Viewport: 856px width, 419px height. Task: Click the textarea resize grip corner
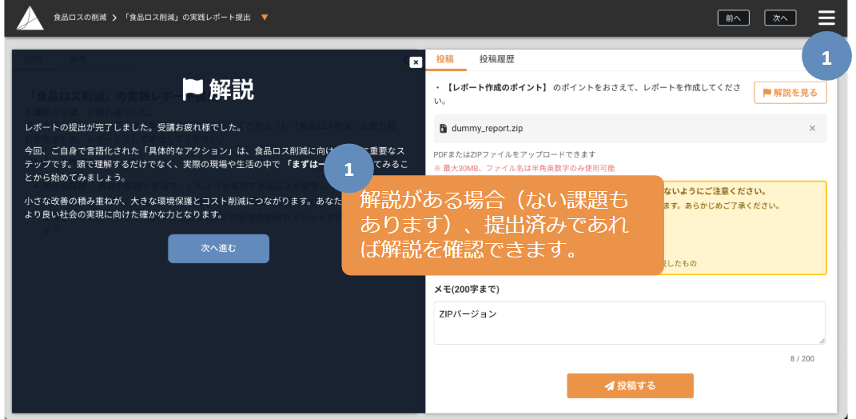(x=822, y=341)
